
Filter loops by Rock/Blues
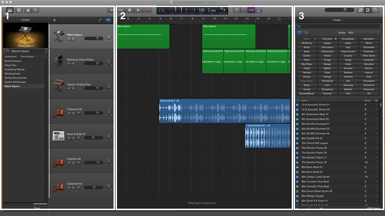click(348, 39)
